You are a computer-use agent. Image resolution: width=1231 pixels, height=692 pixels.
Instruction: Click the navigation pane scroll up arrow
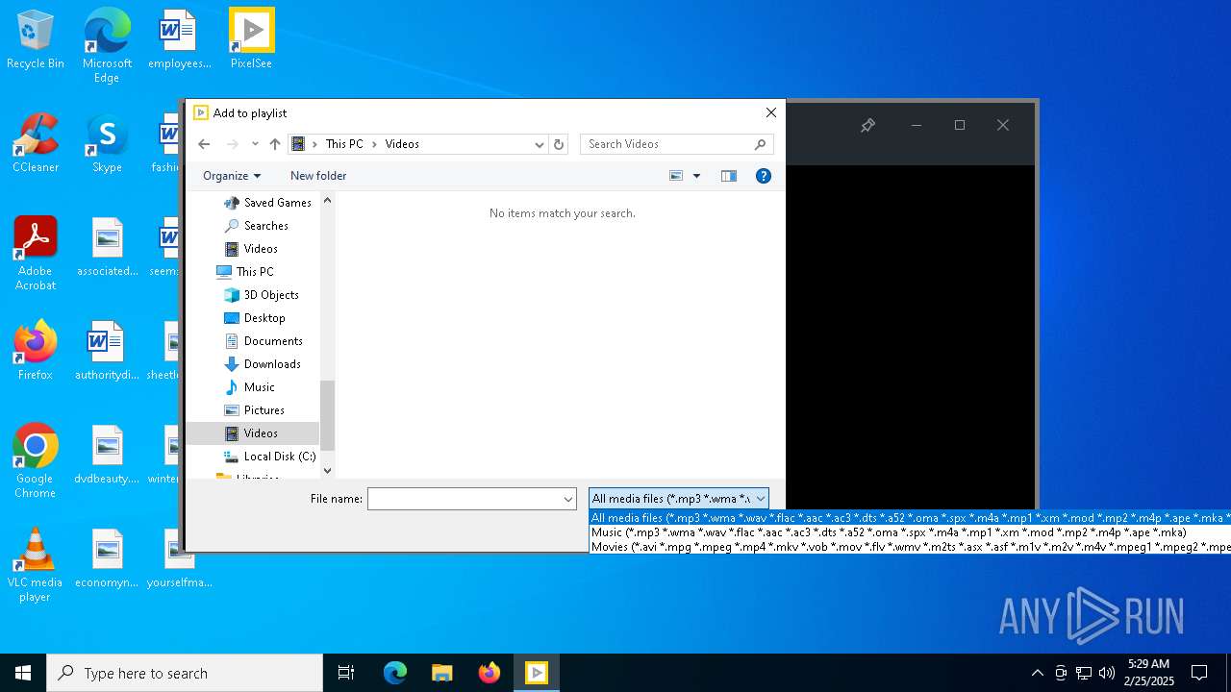[x=327, y=200]
